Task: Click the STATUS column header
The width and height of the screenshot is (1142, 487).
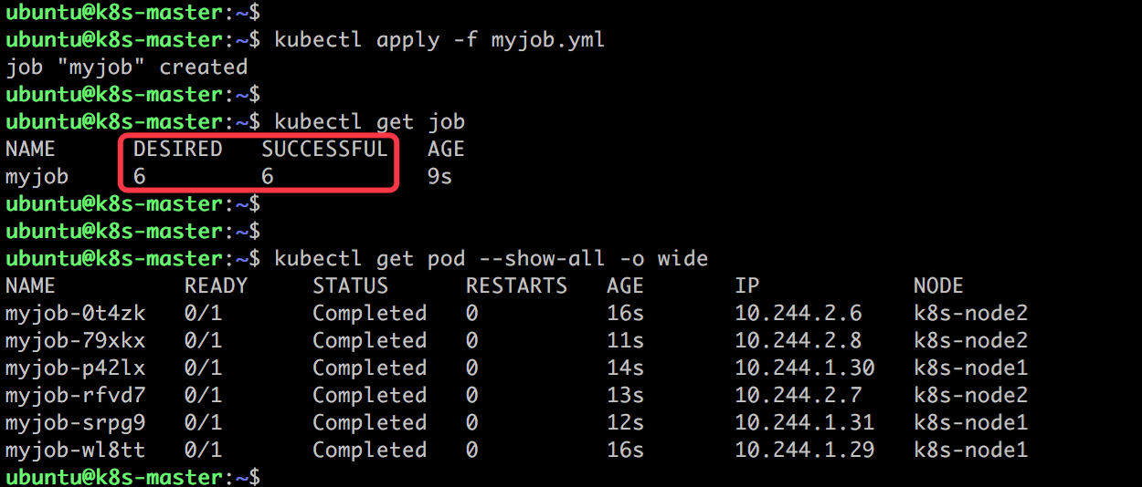Action: pos(350,285)
